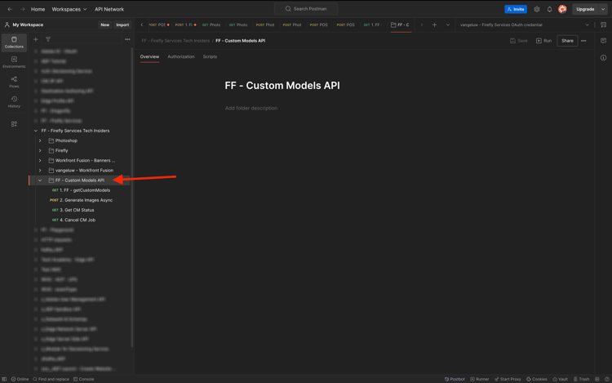Open request 1. FF - getCustomModels

coord(85,190)
